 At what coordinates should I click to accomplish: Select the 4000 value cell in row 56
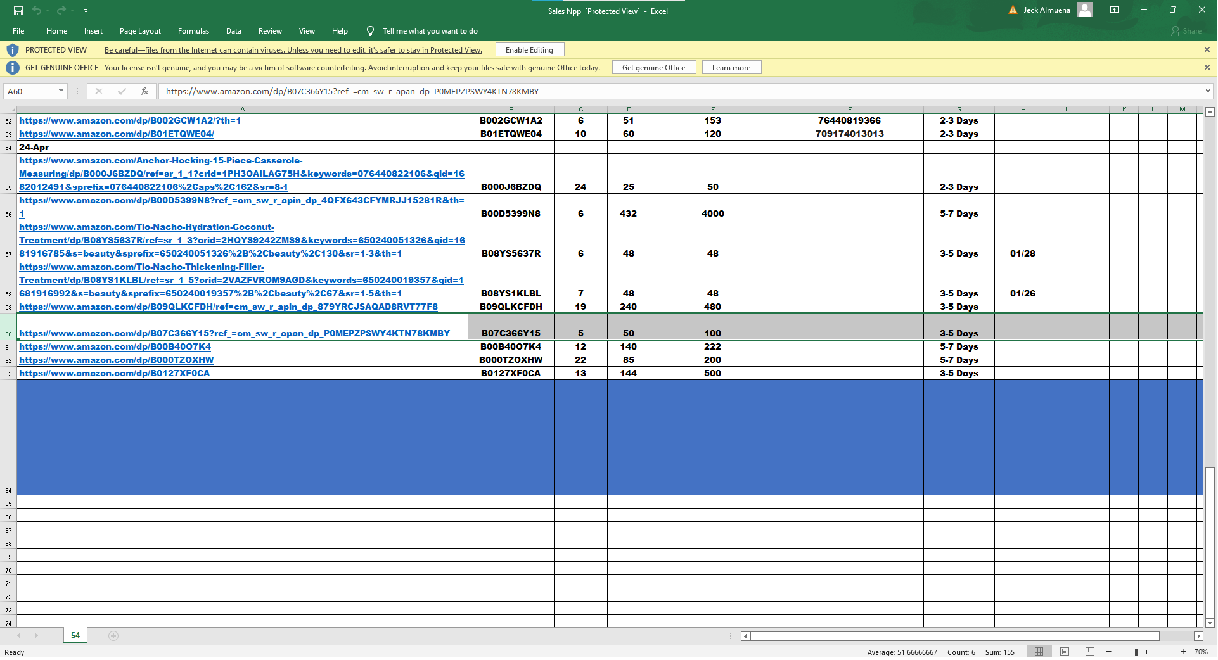[712, 207]
